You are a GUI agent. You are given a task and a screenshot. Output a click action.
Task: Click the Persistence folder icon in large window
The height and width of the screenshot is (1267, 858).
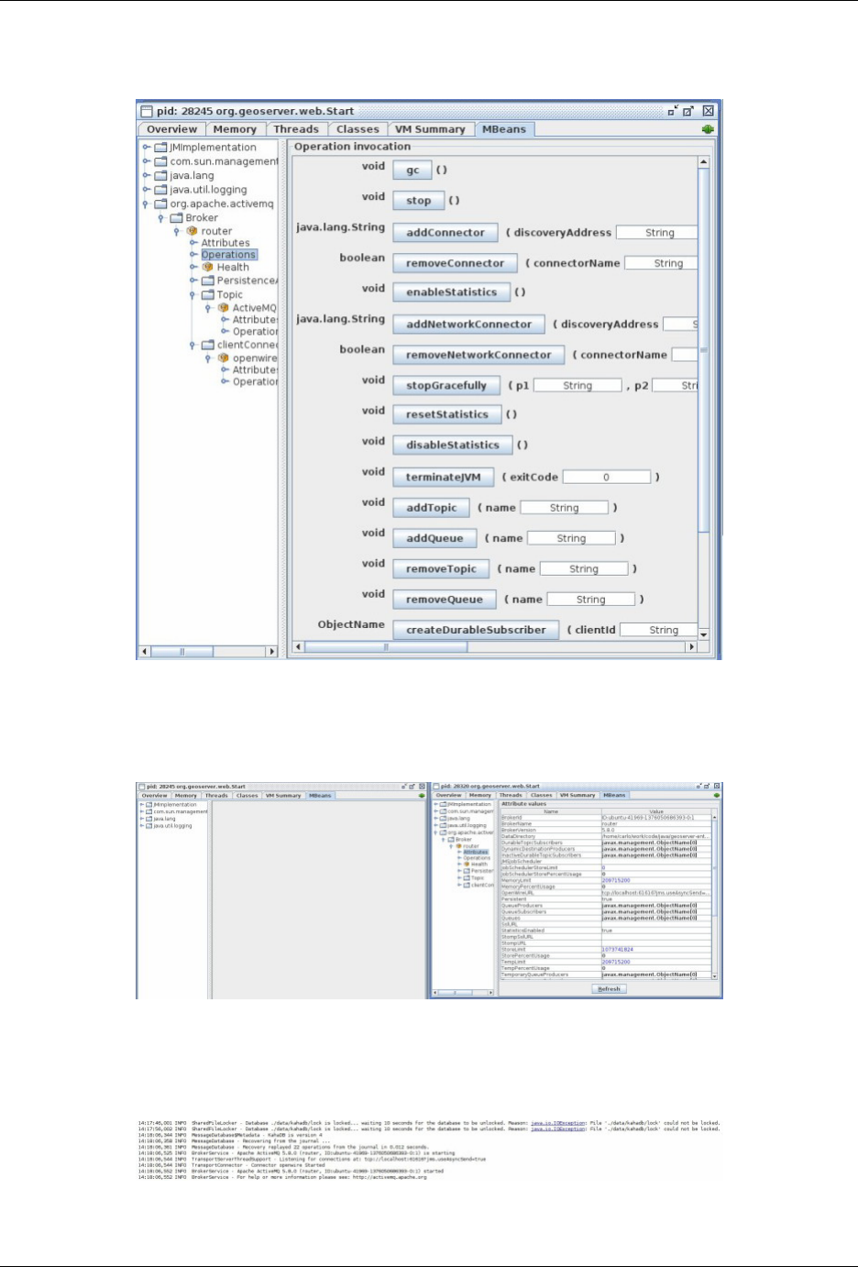pyautogui.click(x=207, y=281)
